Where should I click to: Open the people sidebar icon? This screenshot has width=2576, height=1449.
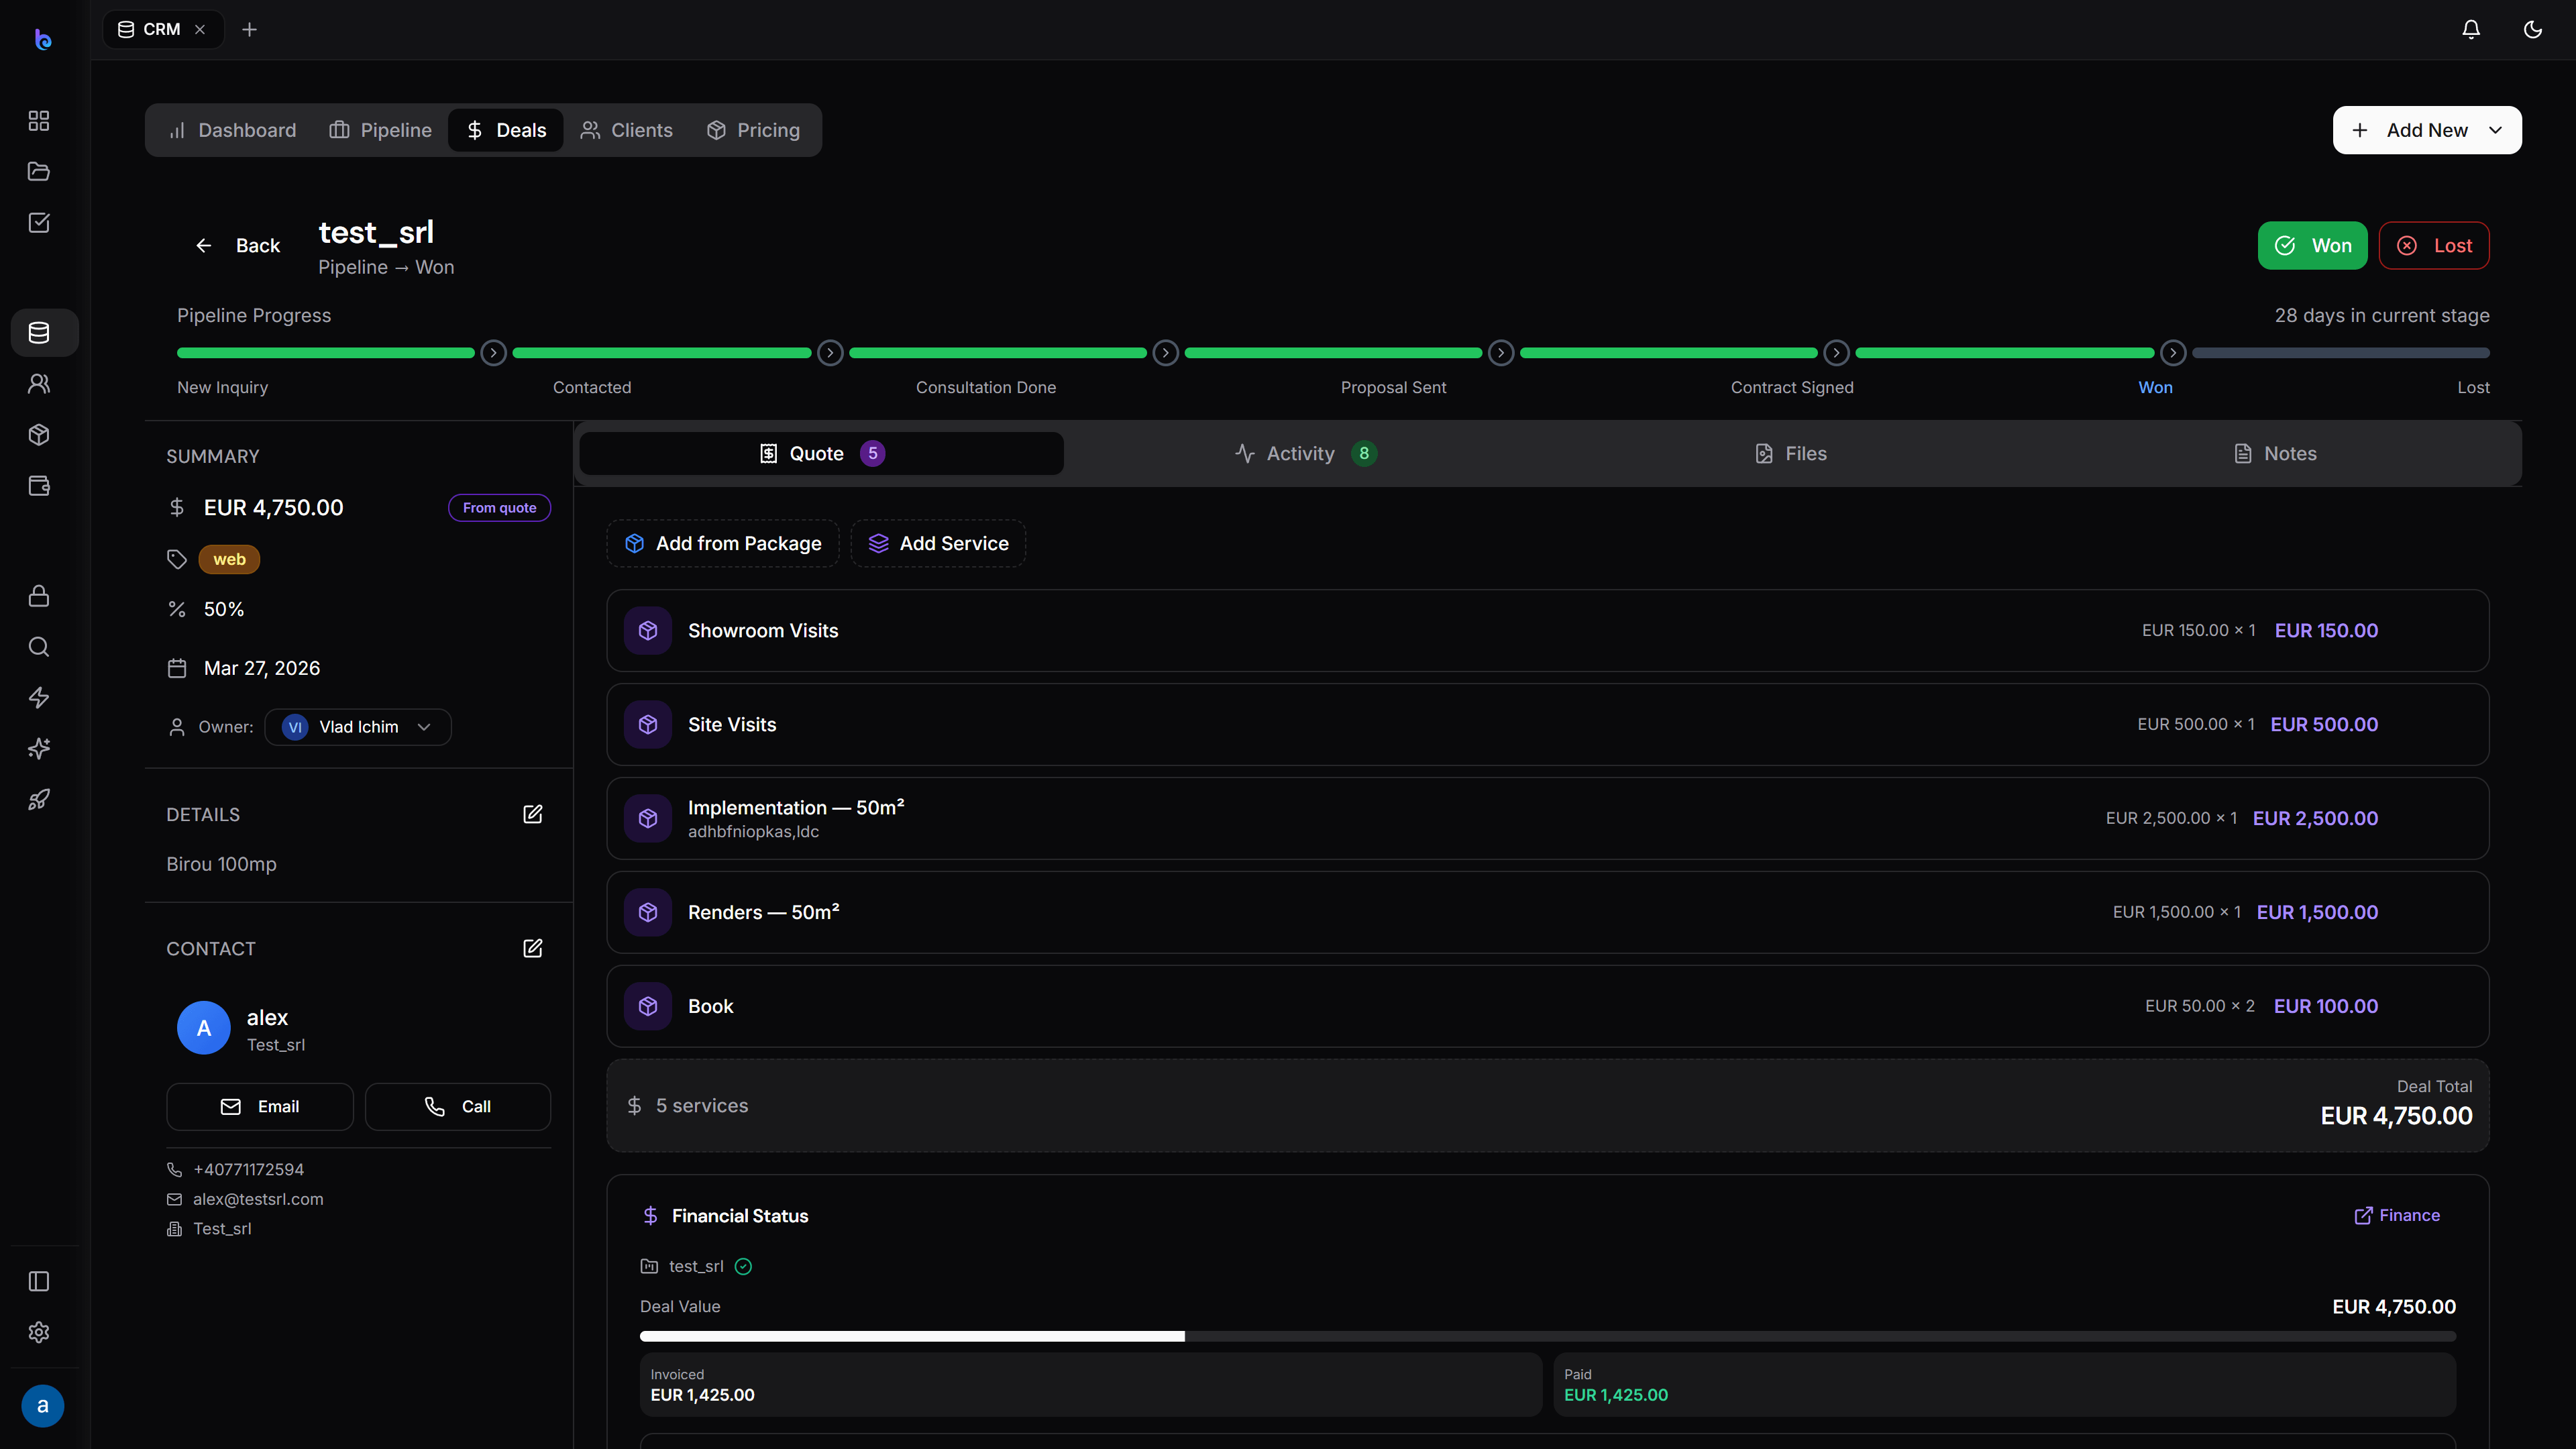(x=39, y=383)
